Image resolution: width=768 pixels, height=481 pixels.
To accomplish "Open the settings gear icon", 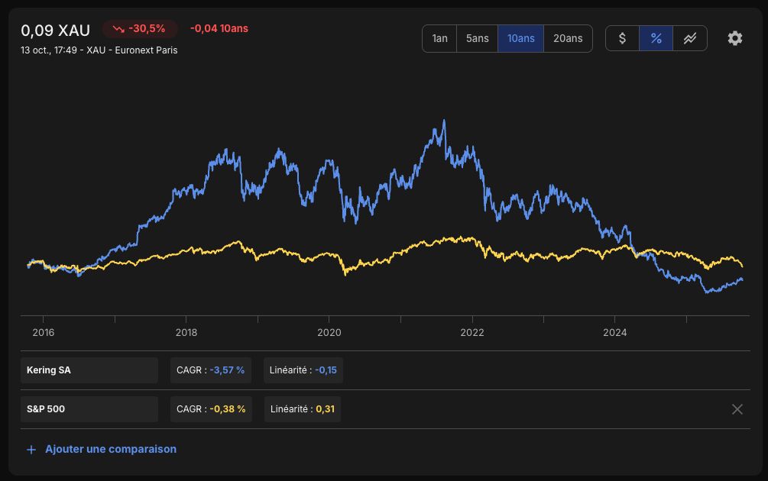I will pos(734,38).
